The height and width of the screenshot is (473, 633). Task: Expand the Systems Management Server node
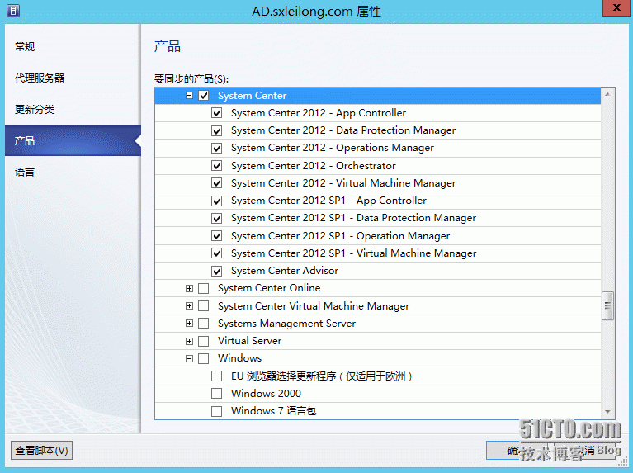point(189,323)
